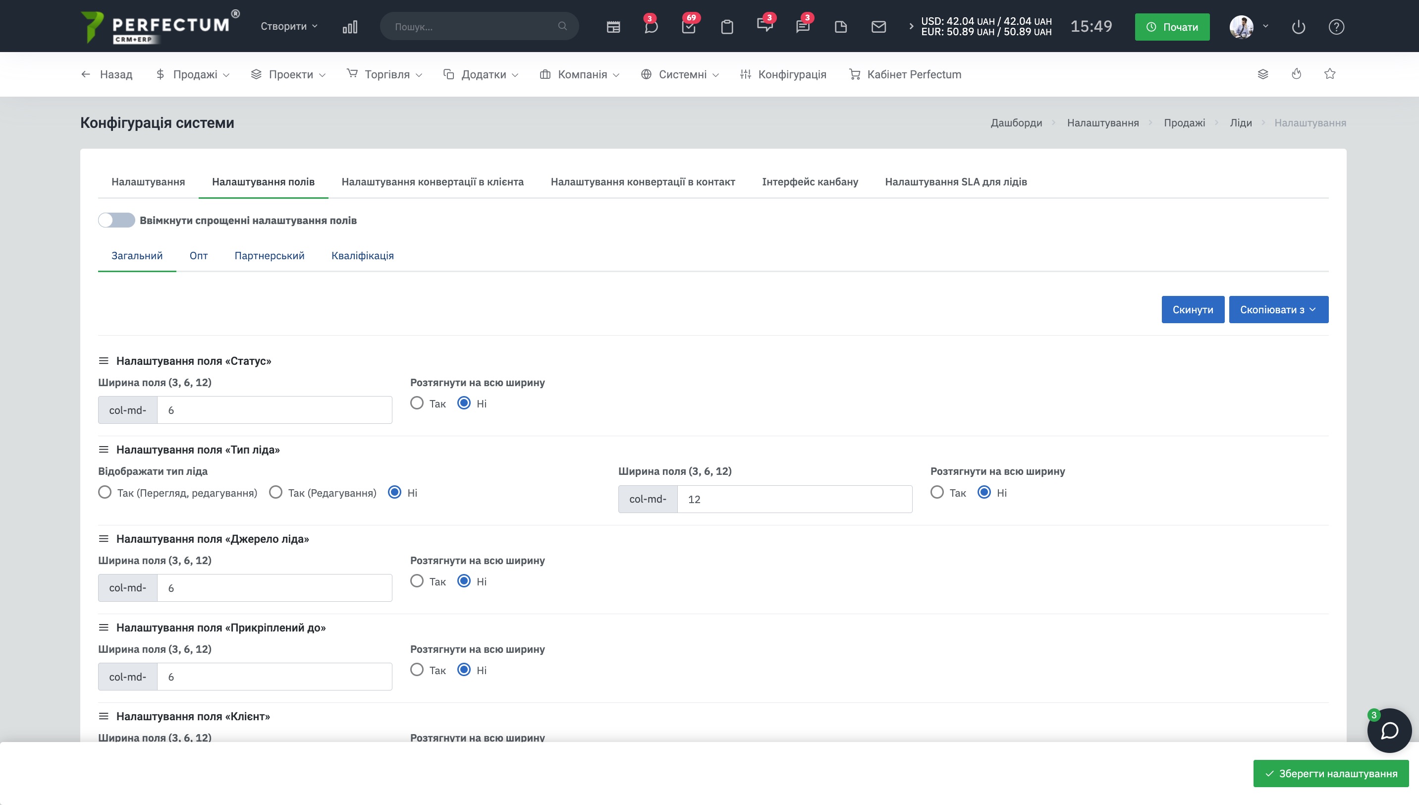Select 'Так' for Статус full width stretch
The height and width of the screenshot is (805, 1419).
click(x=417, y=403)
